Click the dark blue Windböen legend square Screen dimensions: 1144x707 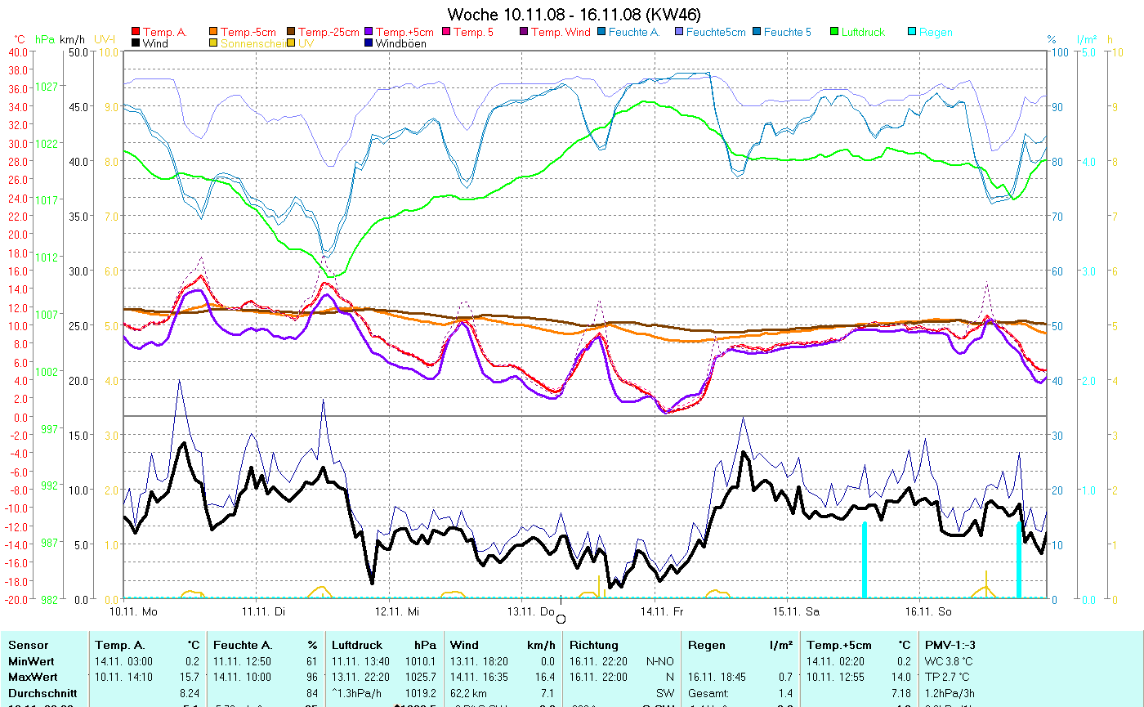369,43
